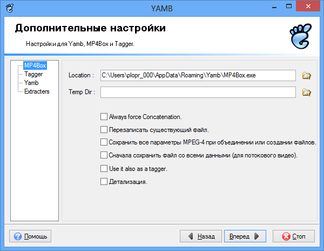Minimize the YAMB window
324x251 pixels.
click(274, 7)
